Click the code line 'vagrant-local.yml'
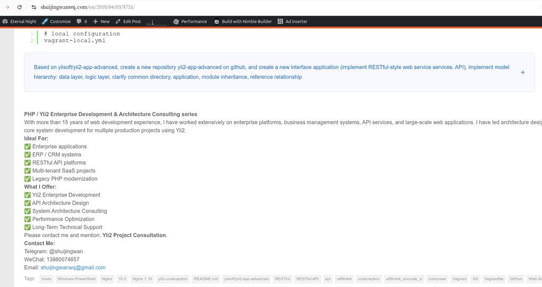This screenshot has height=287, width=542. [x=75, y=40]
